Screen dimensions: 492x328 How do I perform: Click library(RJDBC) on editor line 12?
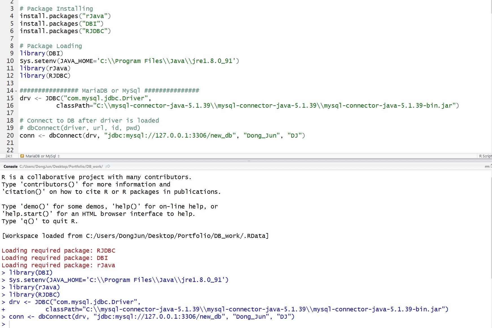(x=45, y=76)
